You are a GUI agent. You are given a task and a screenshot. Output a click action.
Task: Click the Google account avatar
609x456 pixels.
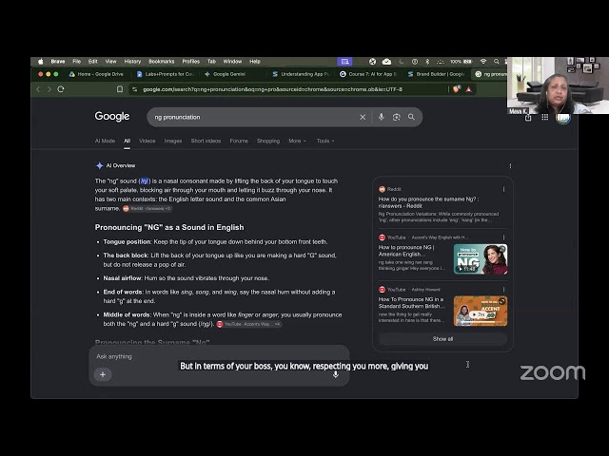point(562,118)
